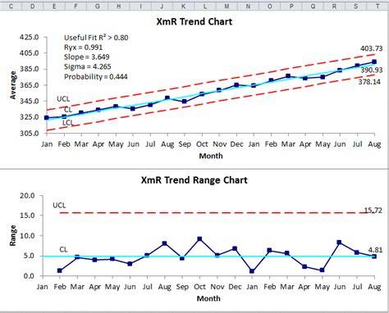This screenshot has width=389, height=313.
Task: Click the last Aug data point on trend chart
Action: (374, 62)
